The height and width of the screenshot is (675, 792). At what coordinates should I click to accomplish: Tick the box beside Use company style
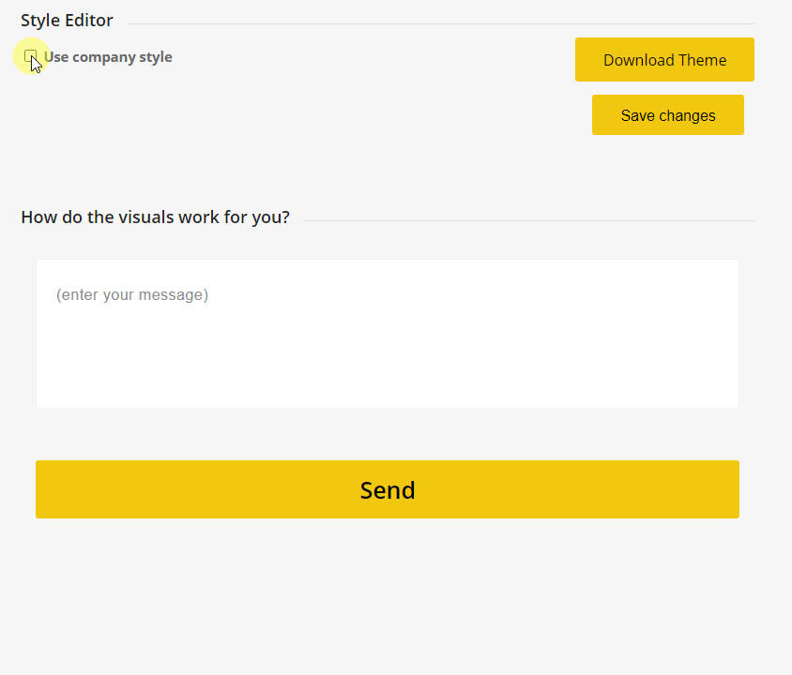tap(30, 56)
